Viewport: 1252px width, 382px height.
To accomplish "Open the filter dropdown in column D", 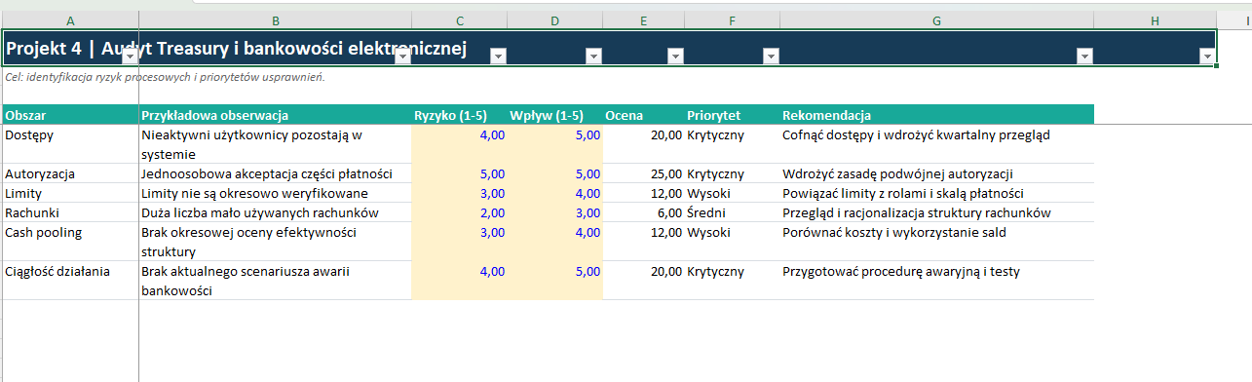I will (x=593, y=57).
